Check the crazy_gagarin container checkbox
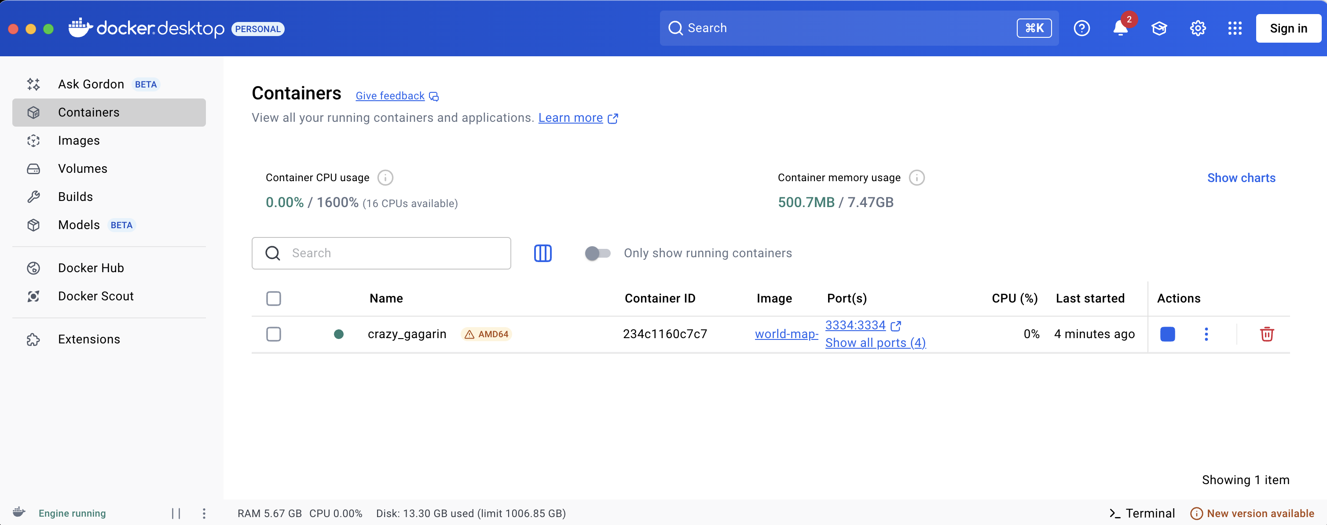 coord(274,334)
